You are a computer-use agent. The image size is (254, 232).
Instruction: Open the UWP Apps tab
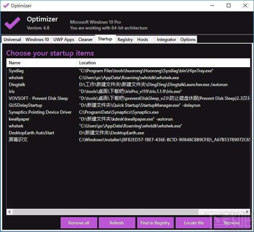[64, 40]
